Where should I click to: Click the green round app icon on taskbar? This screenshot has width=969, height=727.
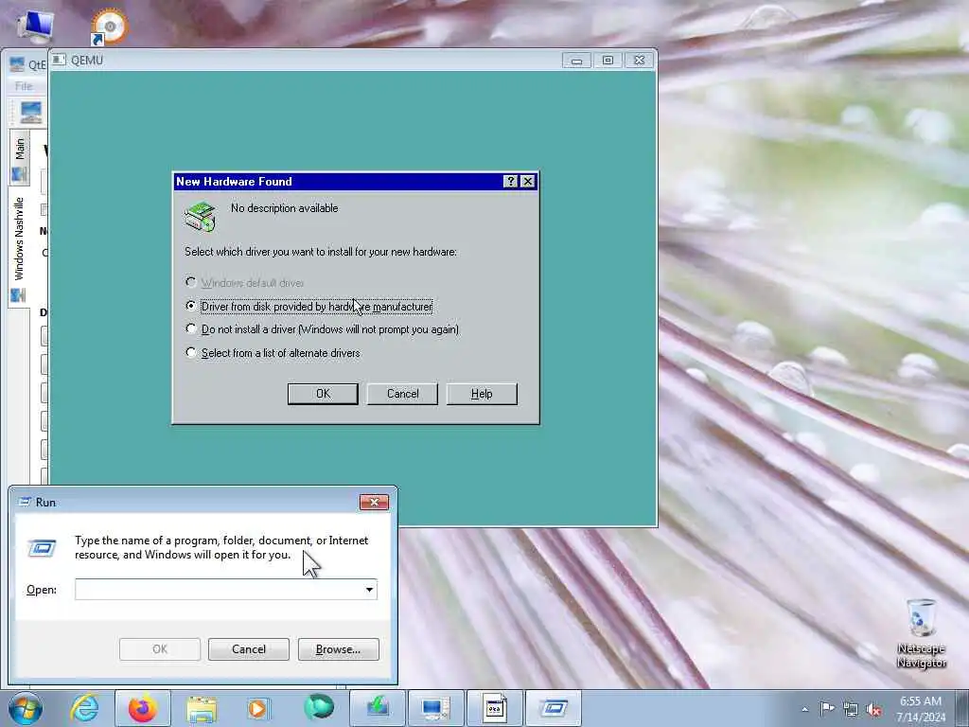(x=319, y=708)
